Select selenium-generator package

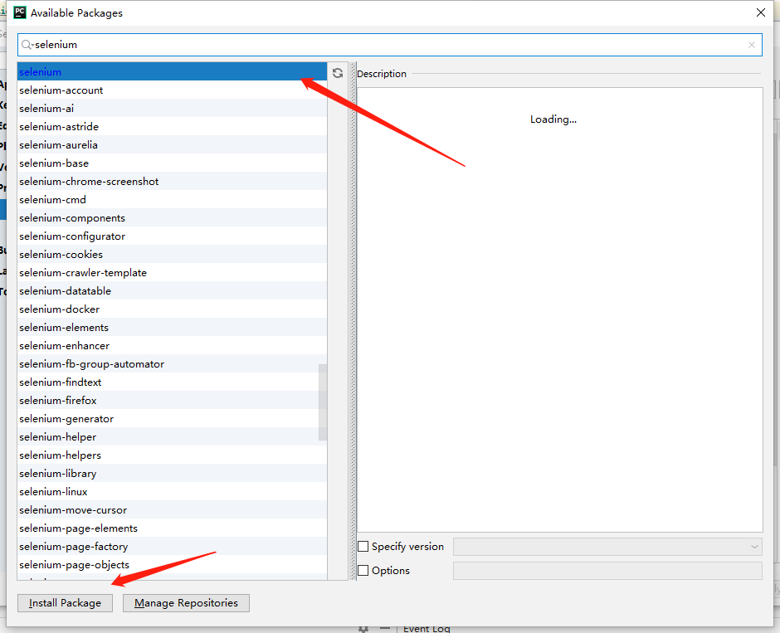click(x=172, y=419)
